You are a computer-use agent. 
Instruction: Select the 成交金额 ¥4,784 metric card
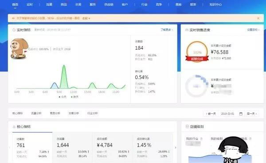coord(113,147)
